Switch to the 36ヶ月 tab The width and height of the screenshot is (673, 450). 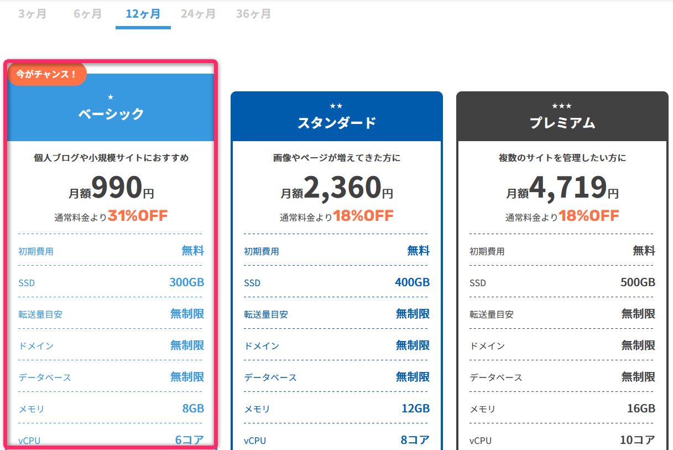(253, 13)
